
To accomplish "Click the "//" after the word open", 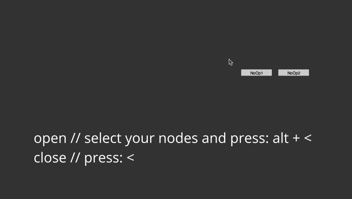I will [x=75, y=138].
